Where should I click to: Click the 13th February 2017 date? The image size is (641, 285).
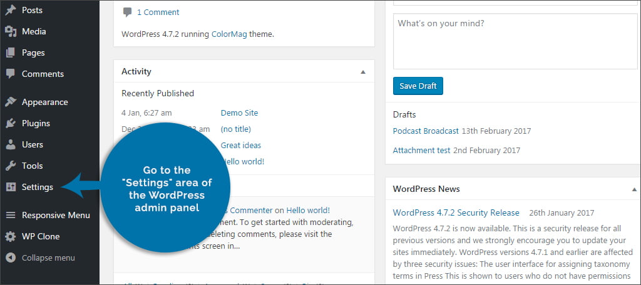(496, 131)
